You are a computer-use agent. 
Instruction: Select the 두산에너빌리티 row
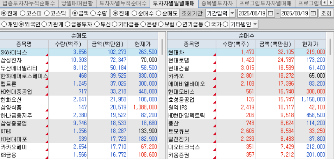point(79,68)
